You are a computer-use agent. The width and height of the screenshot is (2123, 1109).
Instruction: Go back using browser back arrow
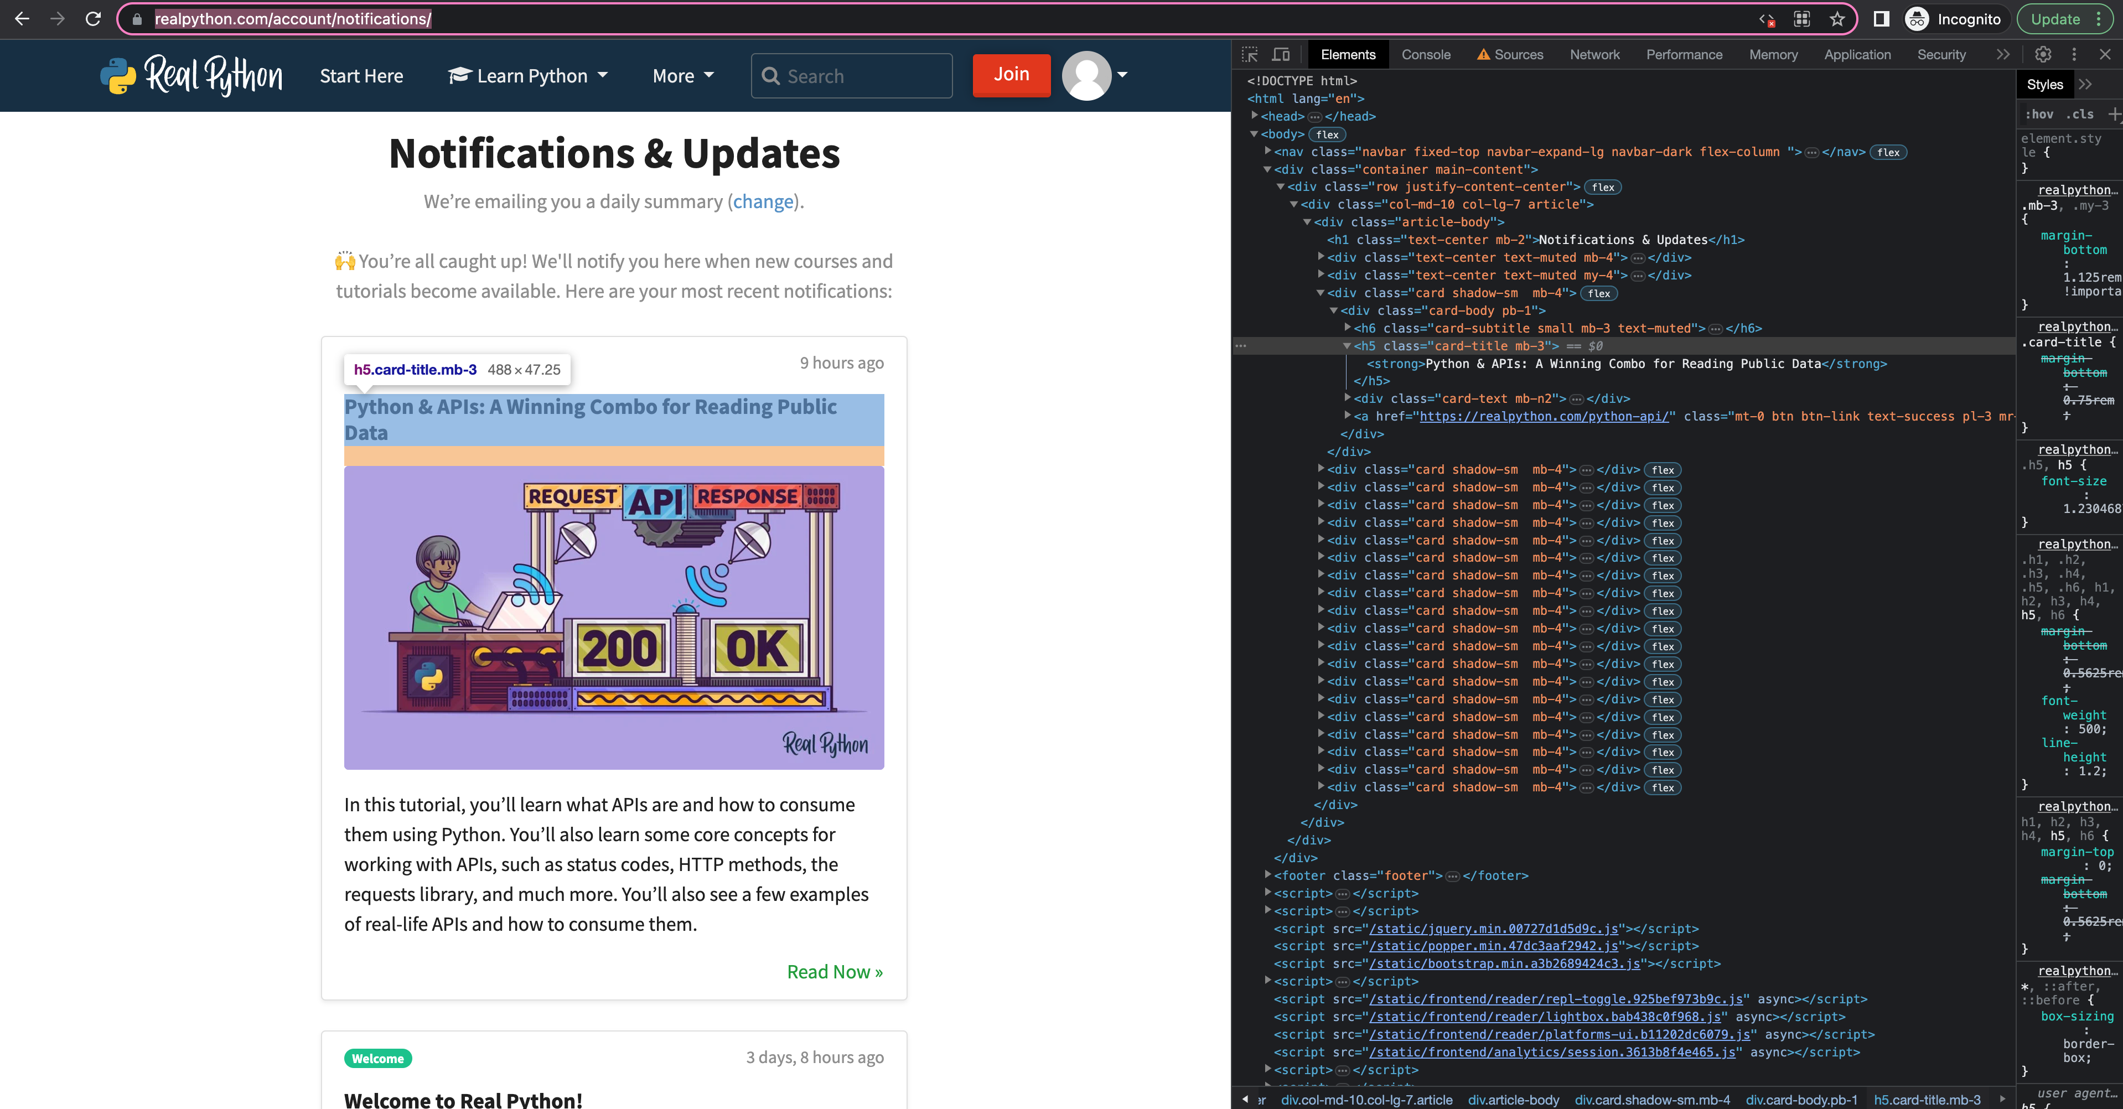coord(22,19)
